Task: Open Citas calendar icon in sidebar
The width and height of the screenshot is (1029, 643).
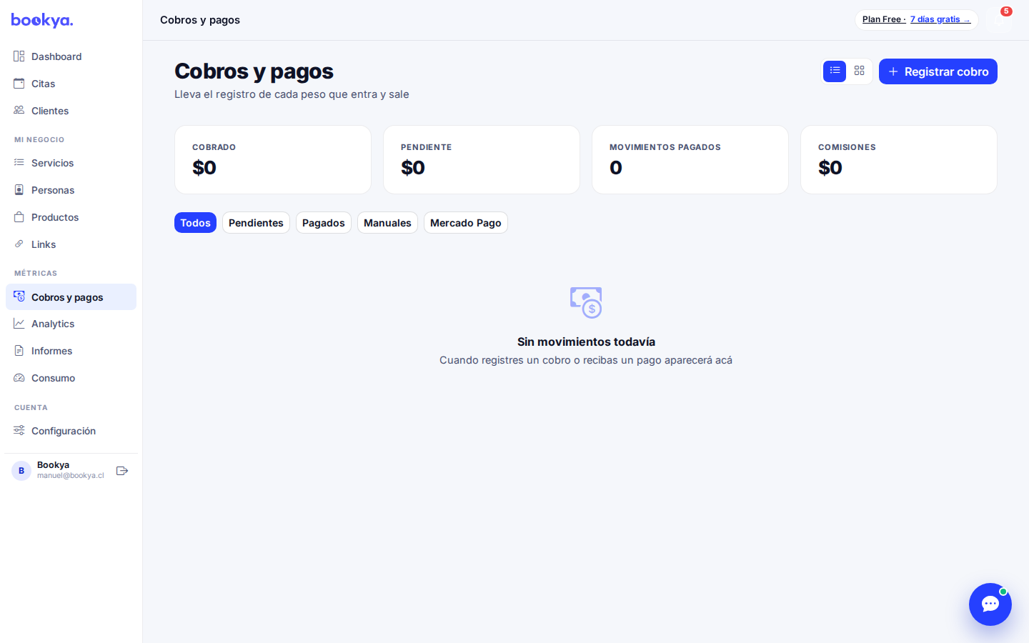Action: (x=19, y=84)
